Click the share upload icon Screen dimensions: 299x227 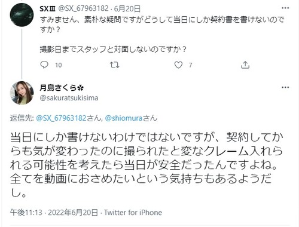245,65
